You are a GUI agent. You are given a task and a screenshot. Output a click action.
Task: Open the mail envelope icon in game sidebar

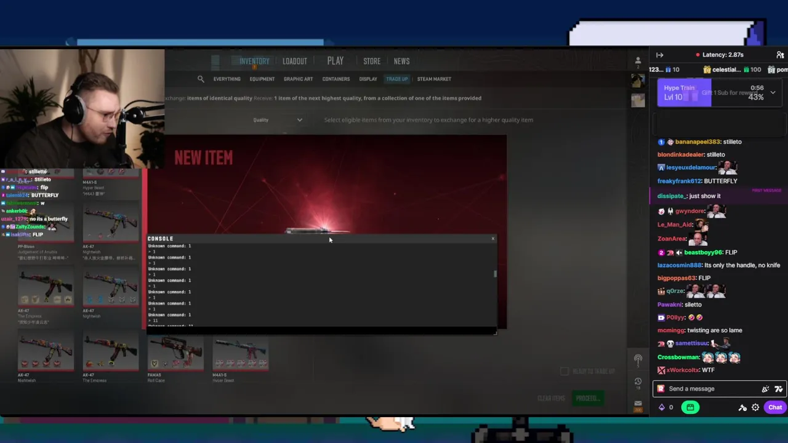[x=638, y=404]
